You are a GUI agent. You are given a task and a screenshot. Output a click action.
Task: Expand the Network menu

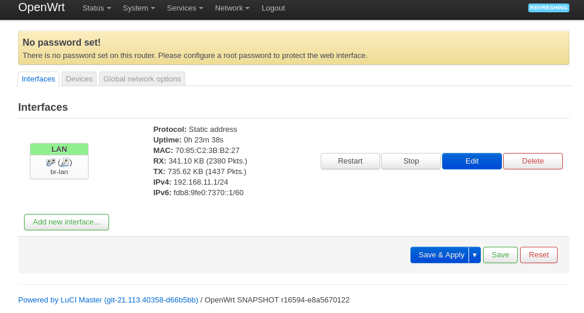(232, 8)
